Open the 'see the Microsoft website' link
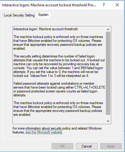This screenshot has width=125, height=152. [44, 132]
